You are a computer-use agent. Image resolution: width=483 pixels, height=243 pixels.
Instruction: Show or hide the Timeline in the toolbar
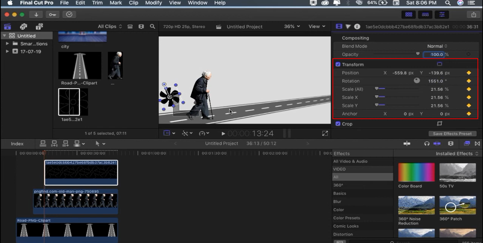(425, 15)
